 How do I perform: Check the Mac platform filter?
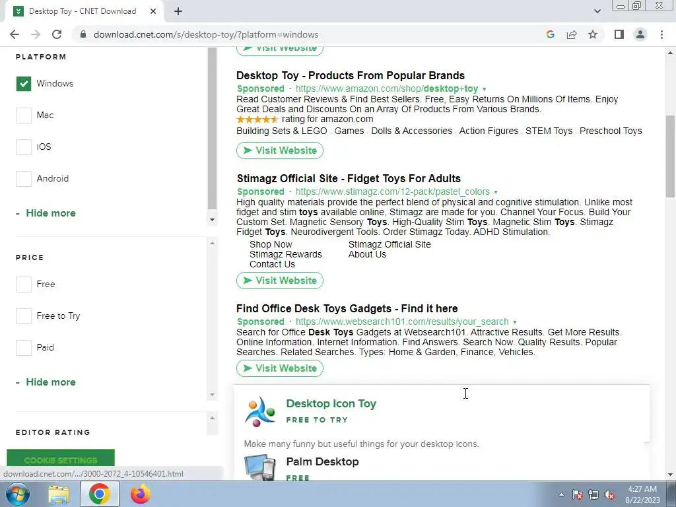(x=24, y=115)
